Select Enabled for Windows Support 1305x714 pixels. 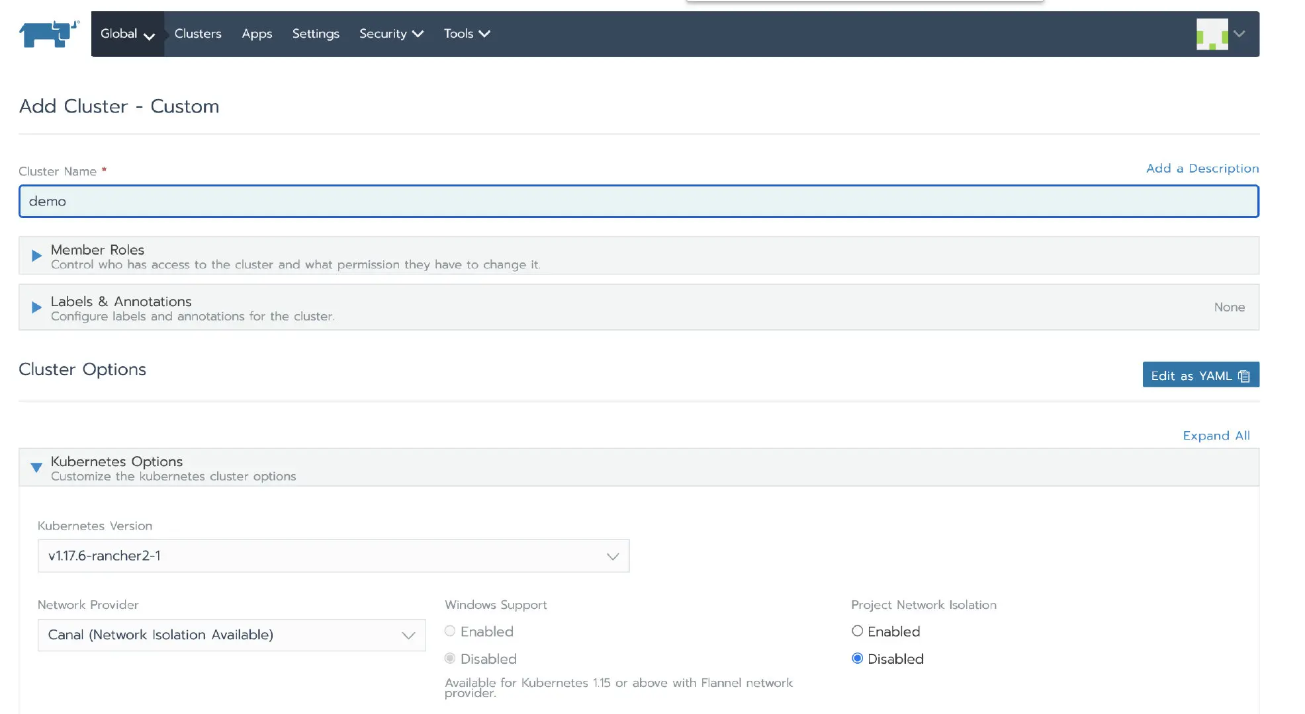point(450,631)
